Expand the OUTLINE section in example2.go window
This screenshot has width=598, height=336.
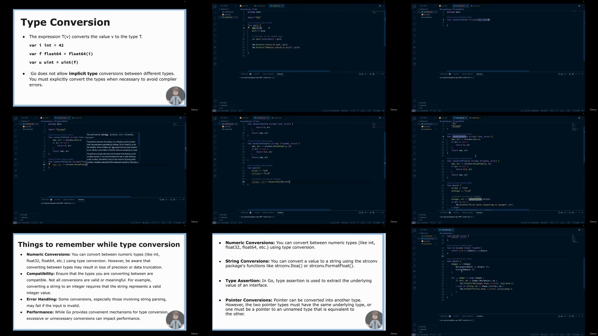[x=422, y=327]
